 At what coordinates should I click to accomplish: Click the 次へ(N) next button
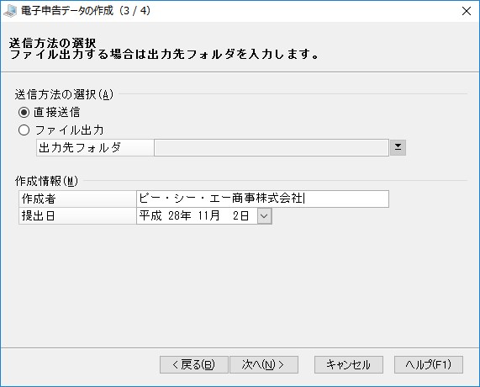point(264,364)
